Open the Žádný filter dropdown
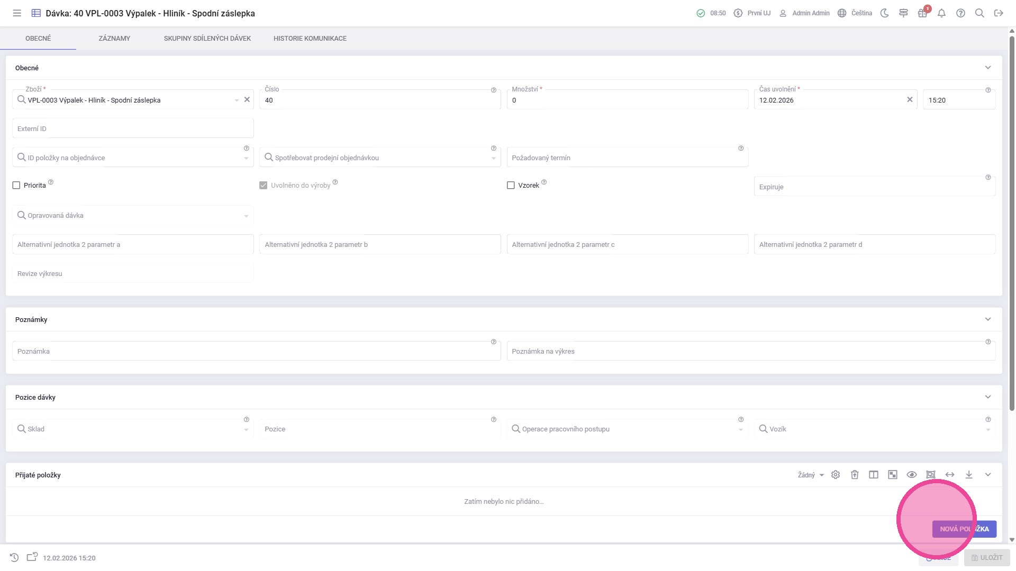1016x571 pixels. (811, 475)
